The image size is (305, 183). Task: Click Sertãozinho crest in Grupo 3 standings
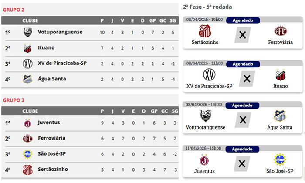click(x=28, y=170)
